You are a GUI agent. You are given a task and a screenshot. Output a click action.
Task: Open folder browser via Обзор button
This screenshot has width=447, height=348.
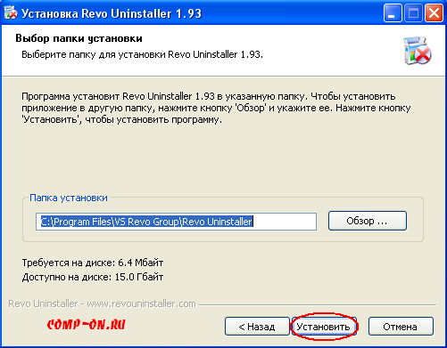(368, 221)
